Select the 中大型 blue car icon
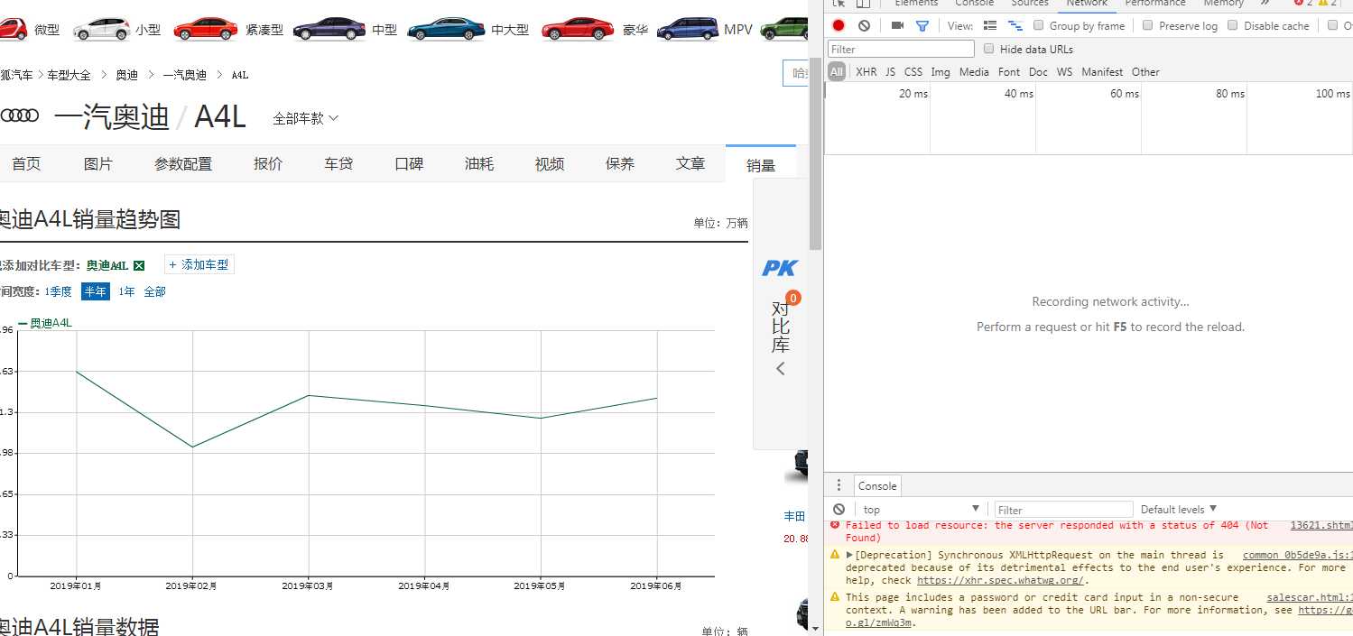This screenshot has width=1353, height=636. click(x=446, y=29)
